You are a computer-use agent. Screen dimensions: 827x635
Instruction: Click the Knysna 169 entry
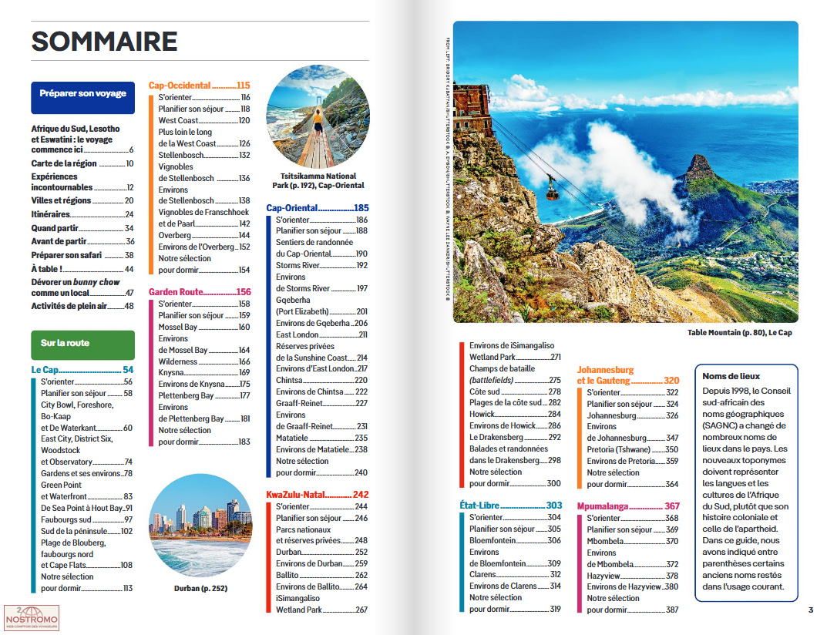(x=204, y=372)
